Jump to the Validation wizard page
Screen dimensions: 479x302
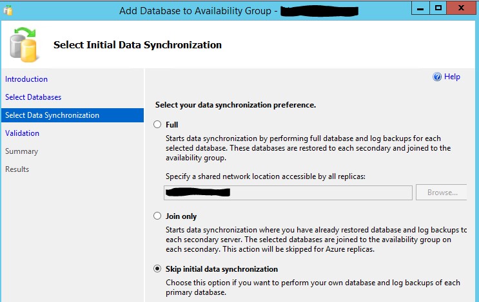(22, 133)
